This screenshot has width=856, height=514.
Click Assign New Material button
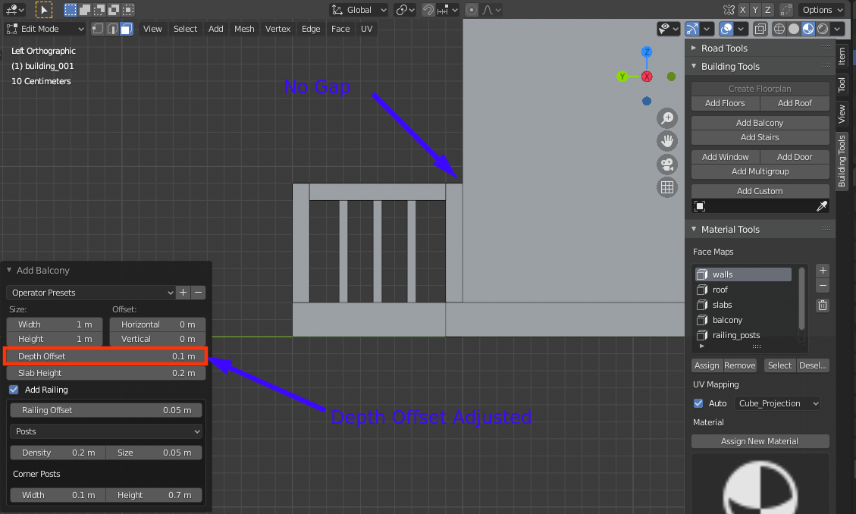click(760, 441)
